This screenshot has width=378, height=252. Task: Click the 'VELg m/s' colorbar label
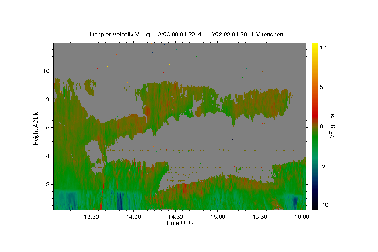pos(332,126)
